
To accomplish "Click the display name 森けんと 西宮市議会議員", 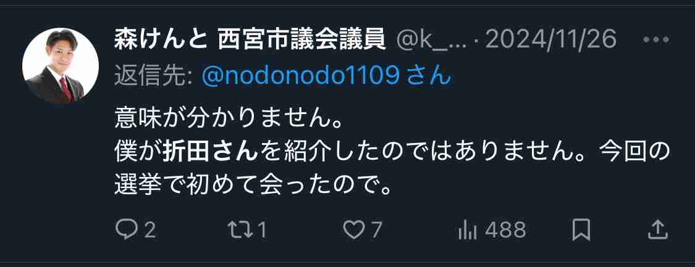I will 249,41.
